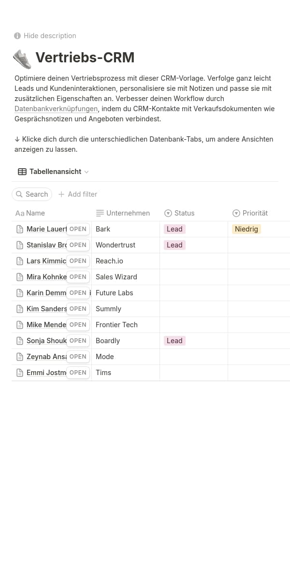Click the page icon beside Kim Sanders
The width and height of the screenshot is (290, 580).
(19, 308)
